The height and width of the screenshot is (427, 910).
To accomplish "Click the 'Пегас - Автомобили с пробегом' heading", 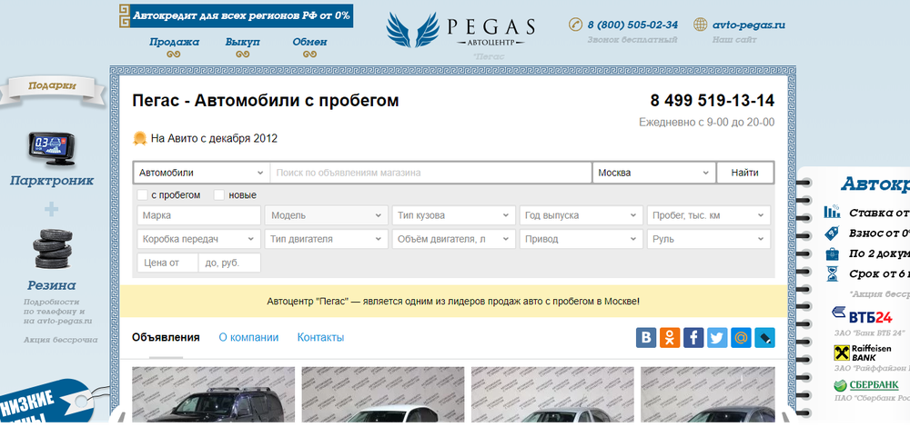I will [x=266, y=101].
